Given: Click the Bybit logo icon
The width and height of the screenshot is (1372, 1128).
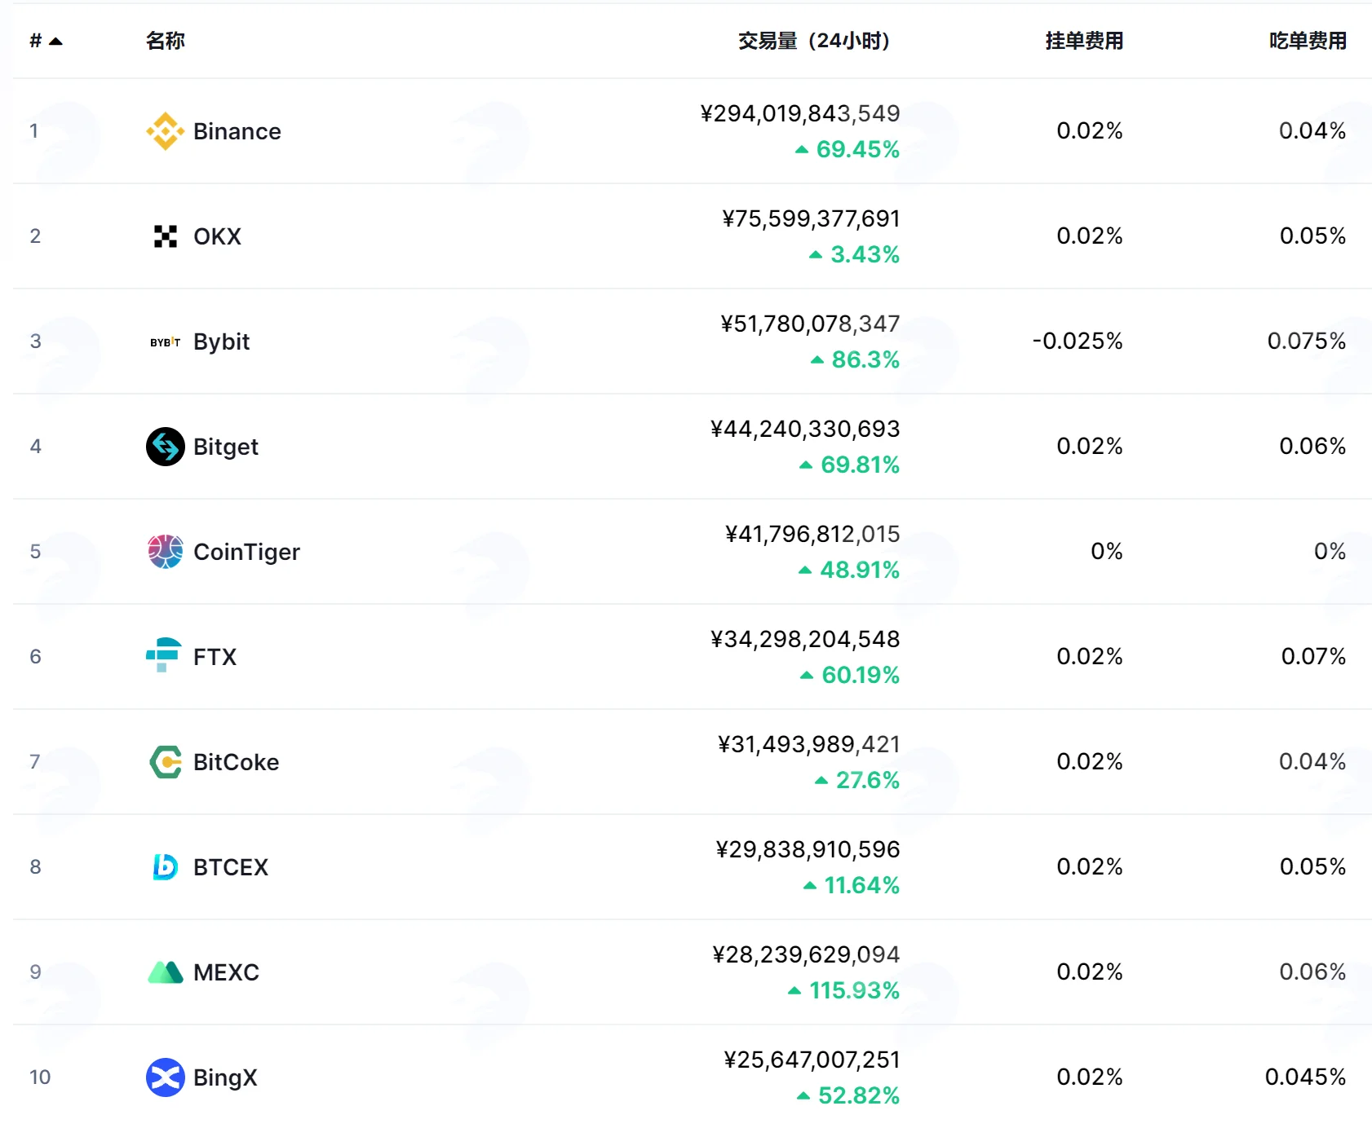Looking at the screenshot, I should [166, 342].
